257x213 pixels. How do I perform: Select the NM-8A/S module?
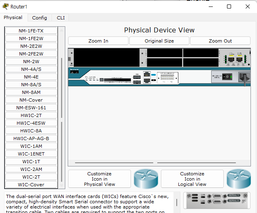point(31,85)
